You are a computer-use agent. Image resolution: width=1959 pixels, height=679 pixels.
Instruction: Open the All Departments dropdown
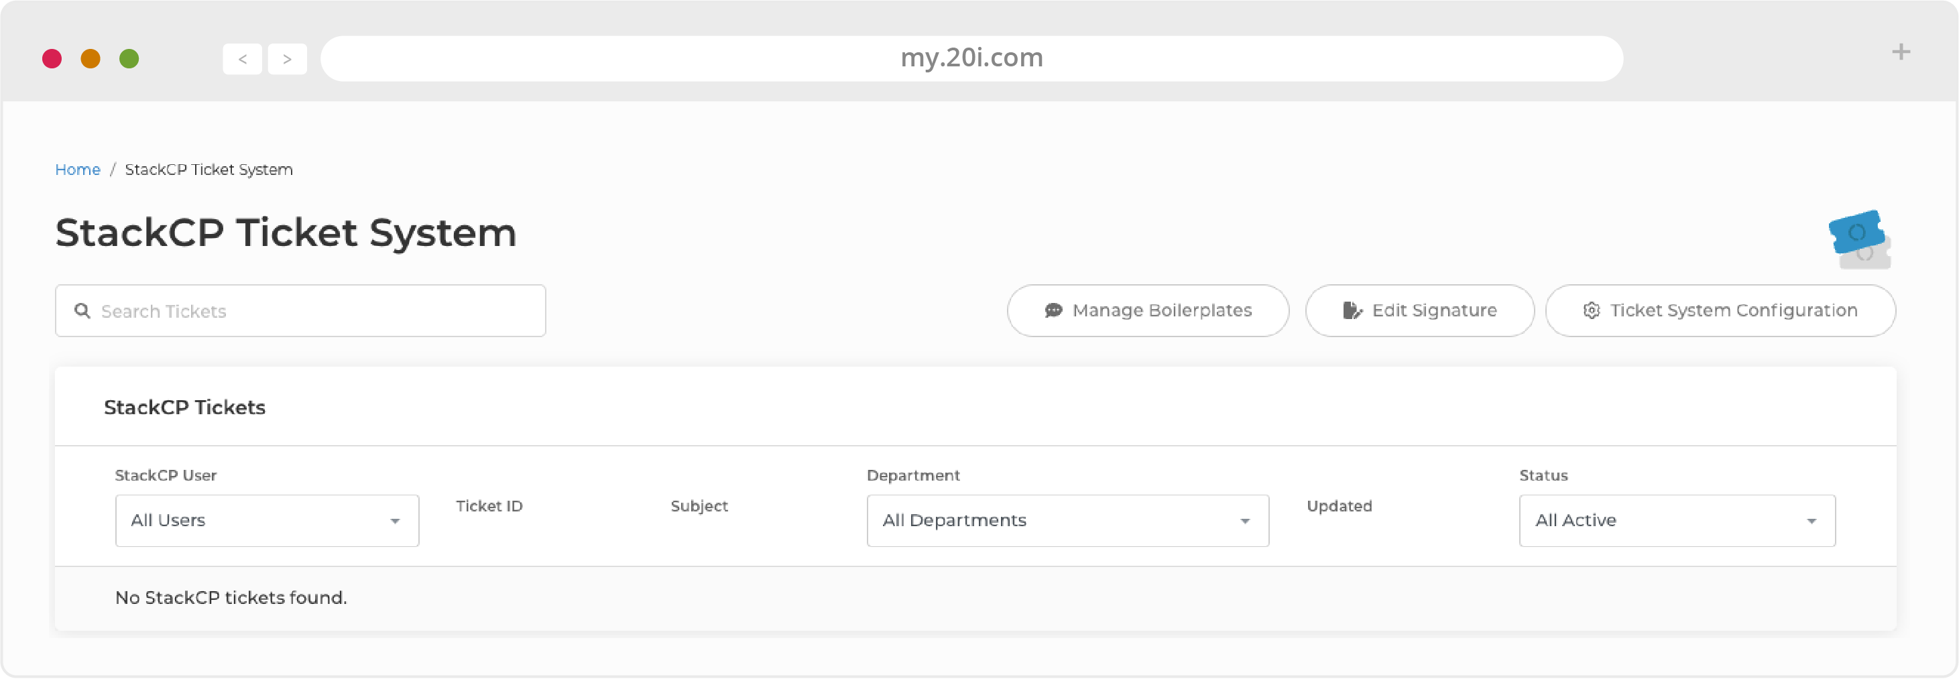coord(1067,520)
